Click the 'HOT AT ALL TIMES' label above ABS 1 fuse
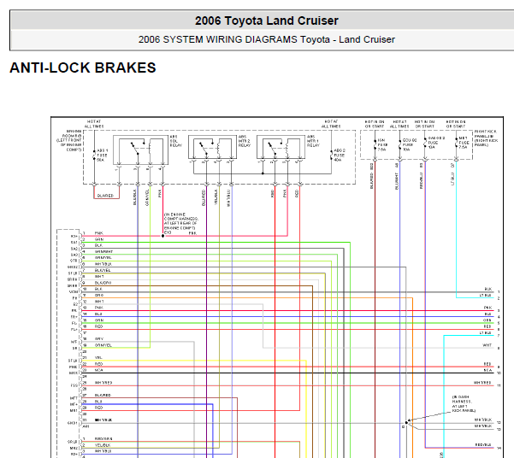Screen dimensions: 514x458 [94, 124]
